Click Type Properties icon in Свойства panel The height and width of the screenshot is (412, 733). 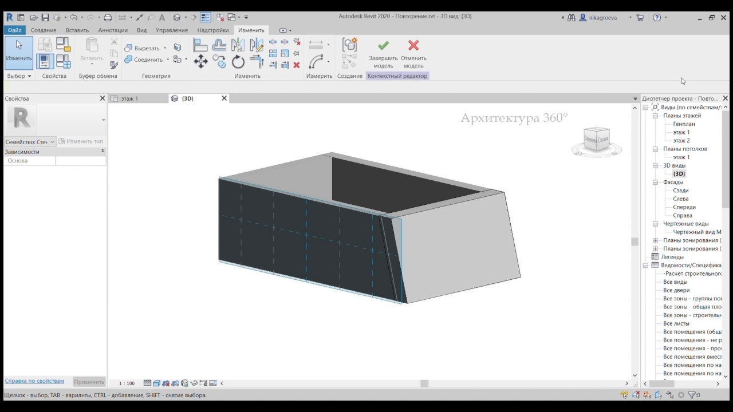[x=45, y=44]
